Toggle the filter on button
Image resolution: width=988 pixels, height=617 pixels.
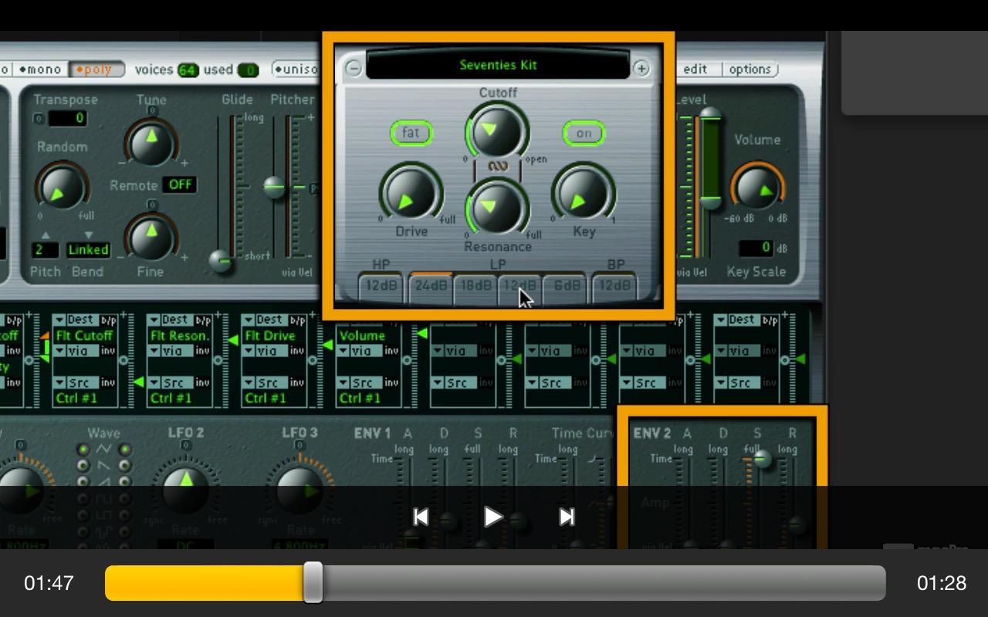(x=584, y=133)
